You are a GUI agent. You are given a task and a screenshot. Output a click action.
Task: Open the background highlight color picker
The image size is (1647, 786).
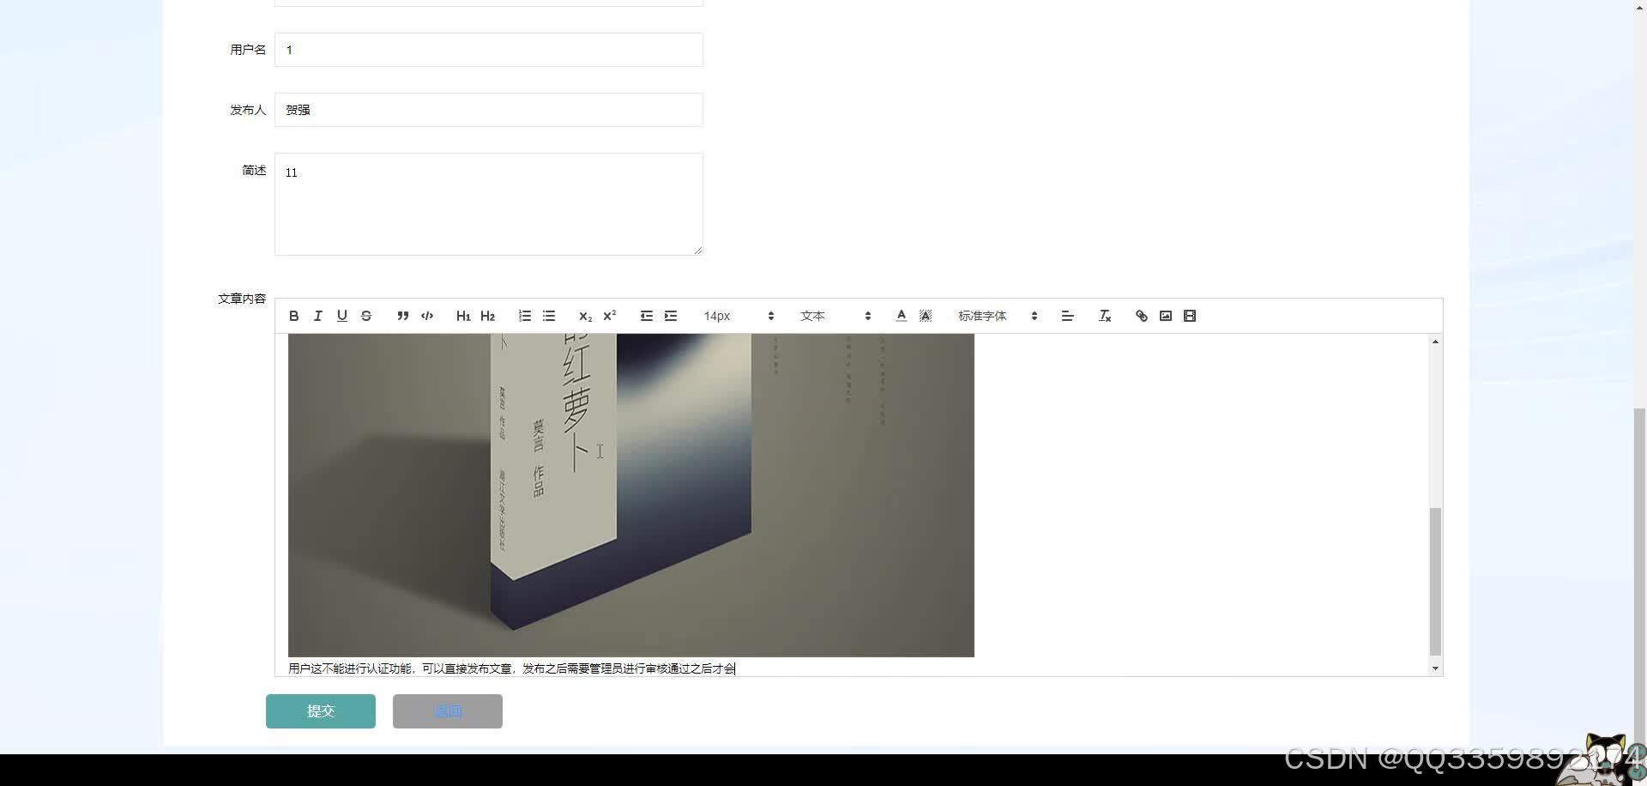point(926,316)
